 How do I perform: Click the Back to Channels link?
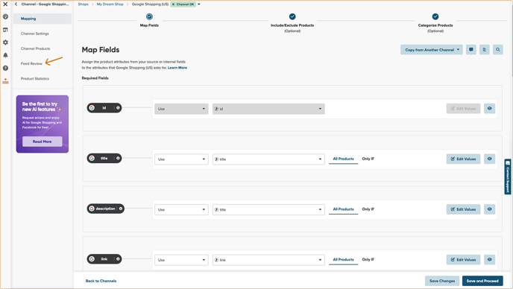[x=101, y=281]
